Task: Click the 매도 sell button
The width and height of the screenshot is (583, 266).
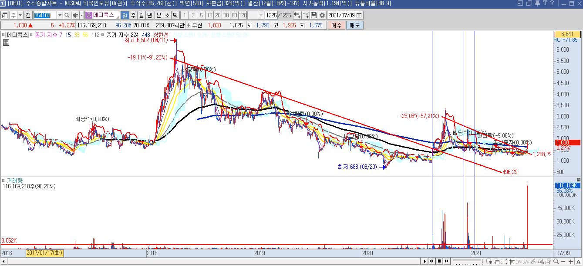Action: click(354, 26)
